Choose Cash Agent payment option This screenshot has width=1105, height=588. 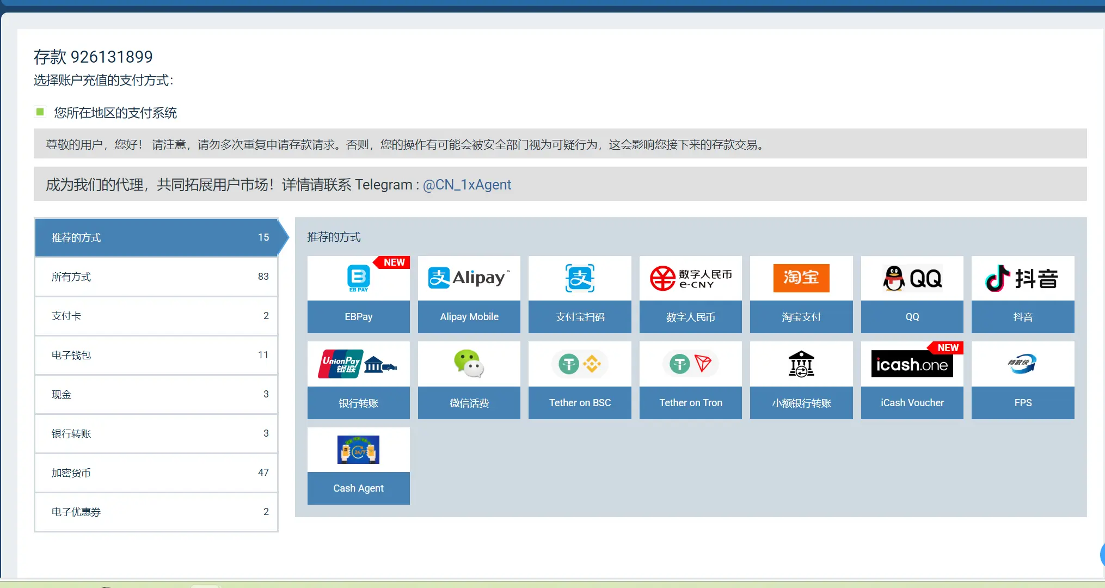pyautogui.click(x=358, y=466)
